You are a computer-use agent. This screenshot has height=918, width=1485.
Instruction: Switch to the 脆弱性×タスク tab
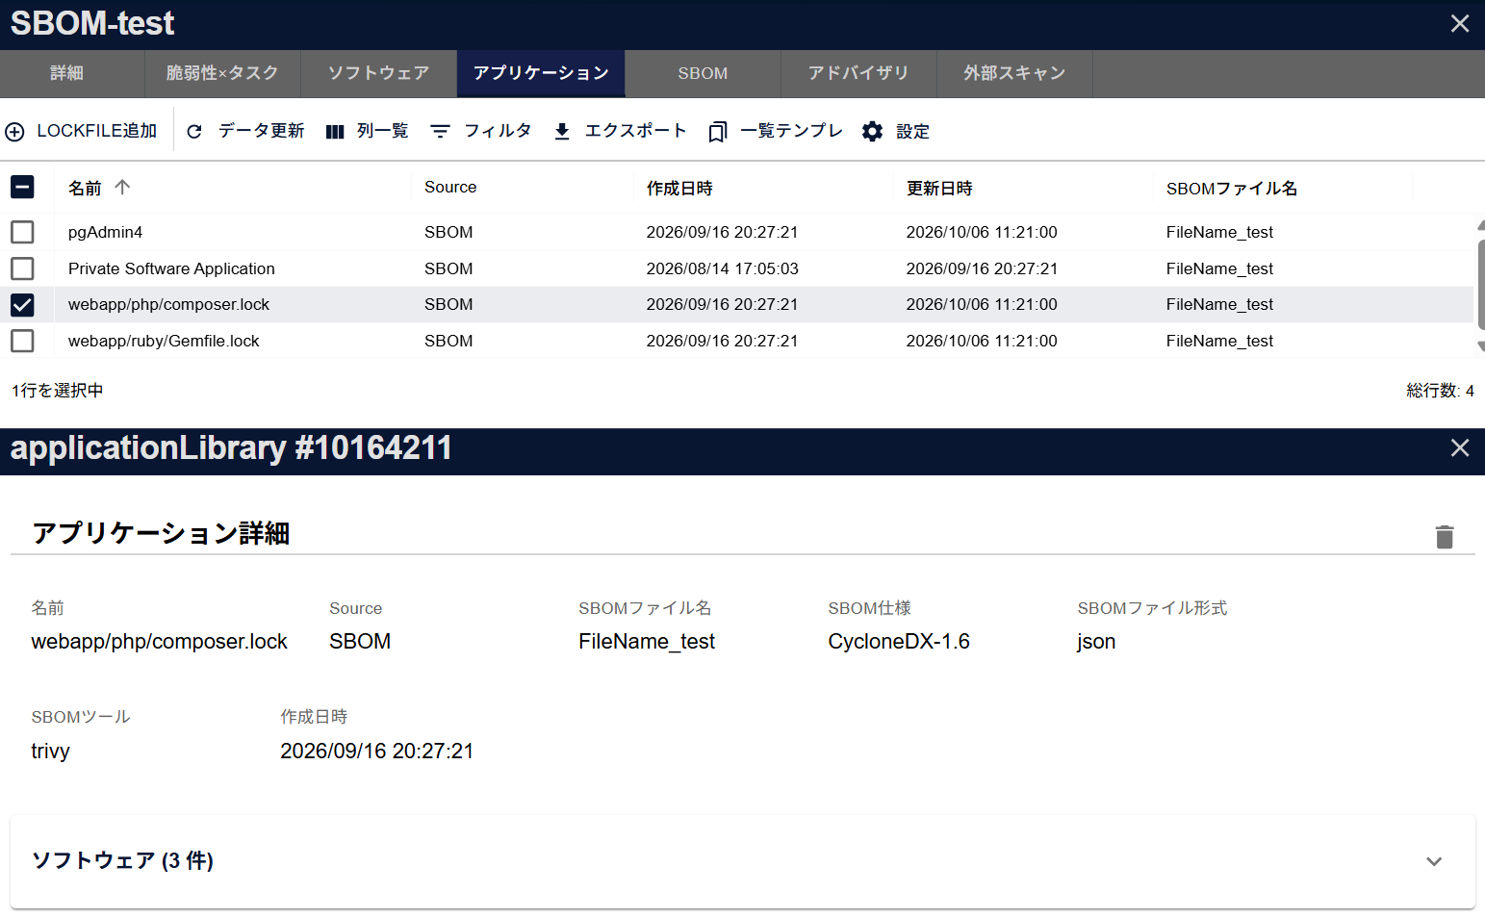click(222, 73)
